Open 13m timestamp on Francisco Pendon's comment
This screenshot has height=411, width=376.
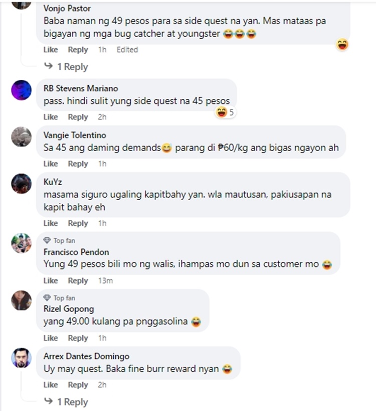pos(105,281)
